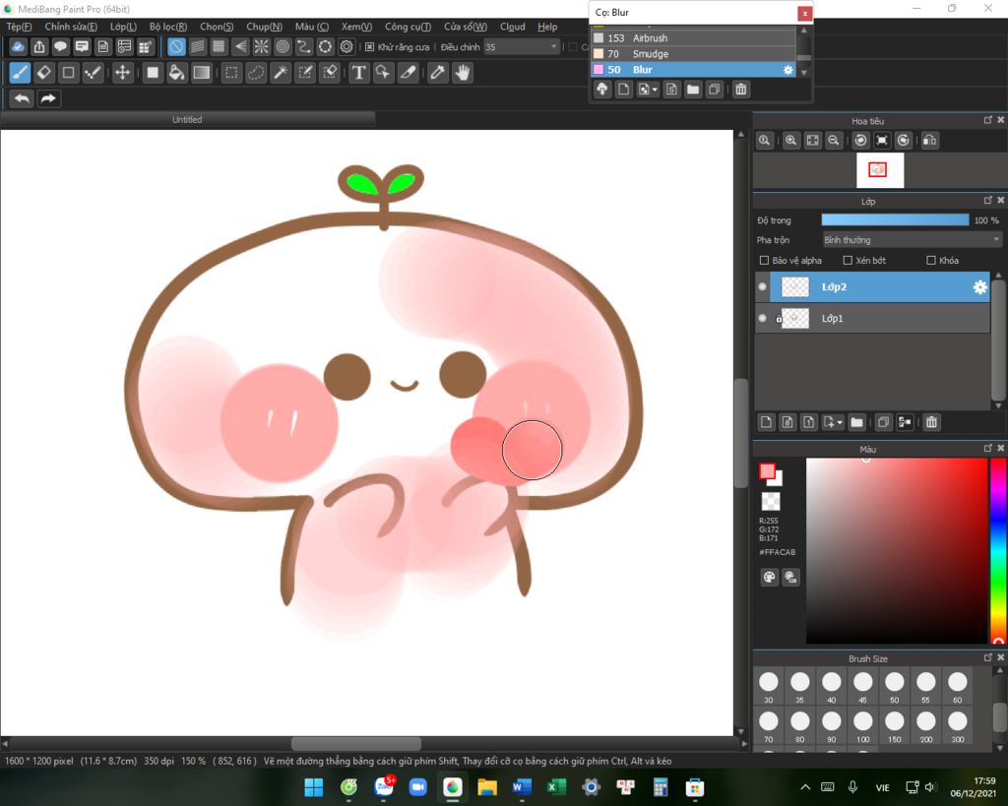Choose brush size 100 preset
The height and width of the screenshot is (806, 1008).
[x=862, y=726]
